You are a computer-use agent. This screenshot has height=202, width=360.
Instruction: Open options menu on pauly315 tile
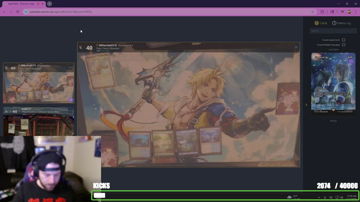pyautogui.click(x=70, y=111)
